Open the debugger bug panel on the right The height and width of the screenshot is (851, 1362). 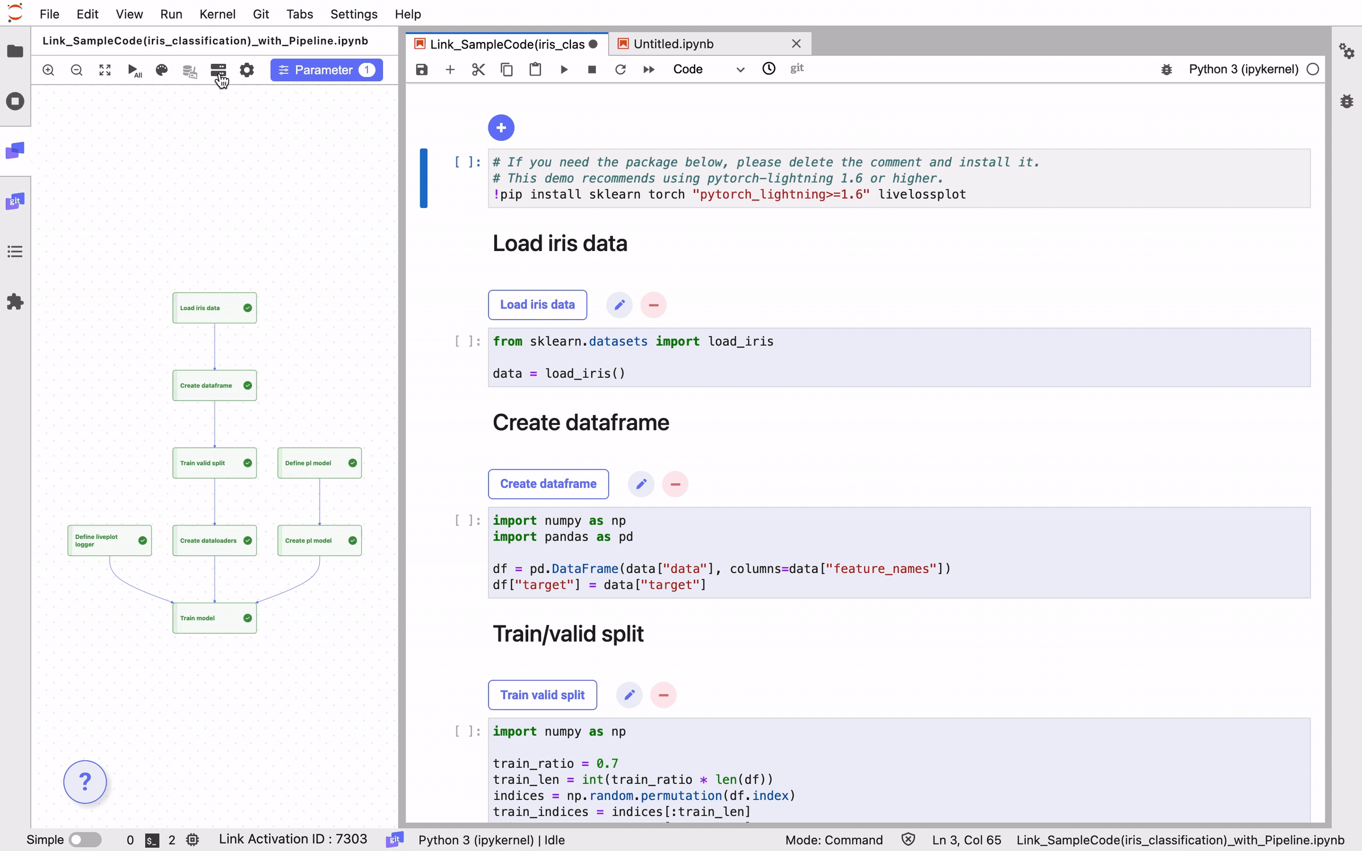point(1347,101)
